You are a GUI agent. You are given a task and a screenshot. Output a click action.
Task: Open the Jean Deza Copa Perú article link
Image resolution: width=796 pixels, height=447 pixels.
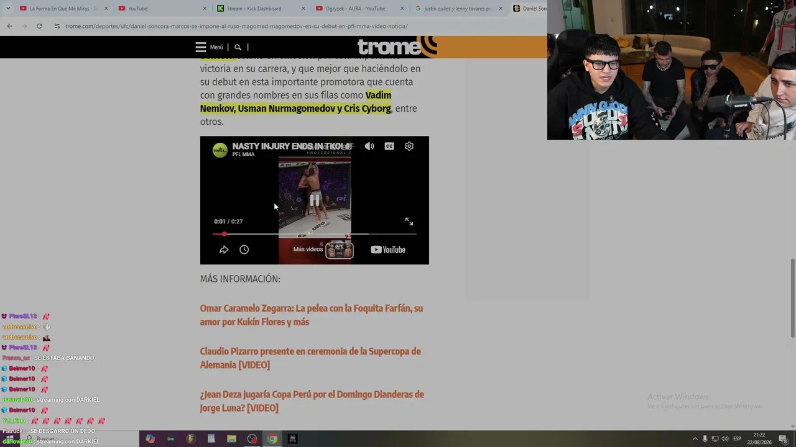[312, 401]
